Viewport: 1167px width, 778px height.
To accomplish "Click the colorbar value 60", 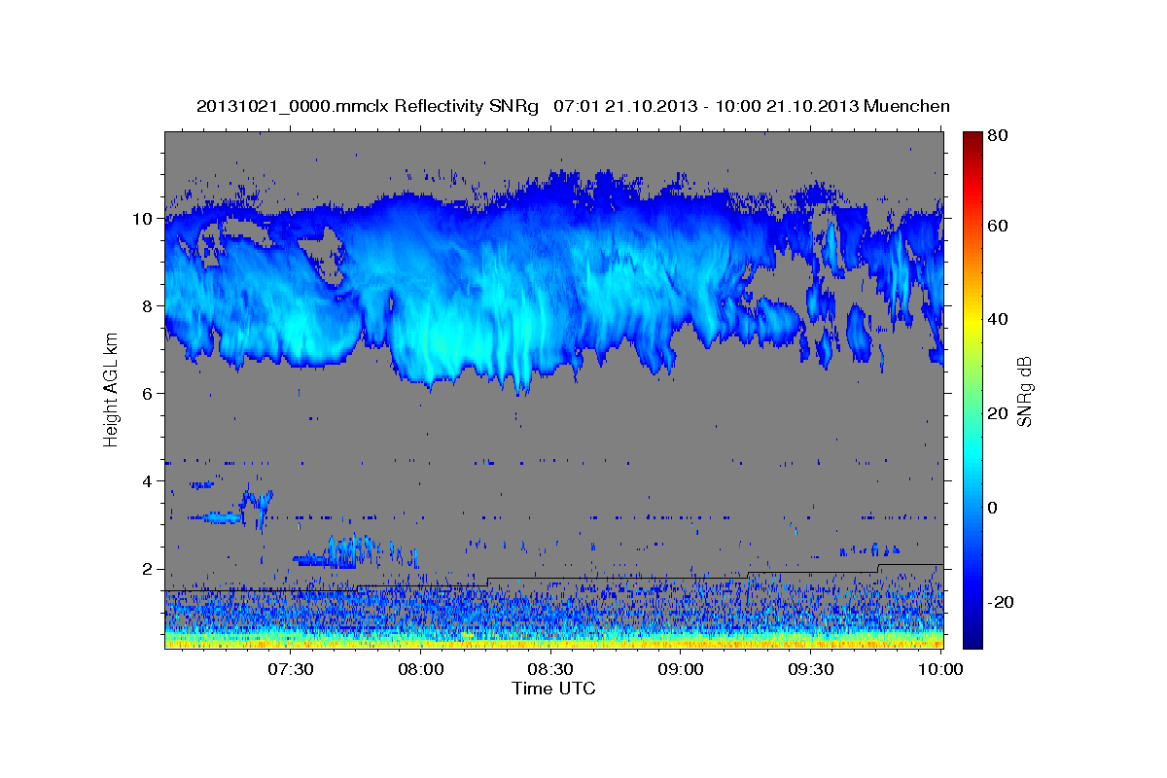I will click(x=996, y=226).
